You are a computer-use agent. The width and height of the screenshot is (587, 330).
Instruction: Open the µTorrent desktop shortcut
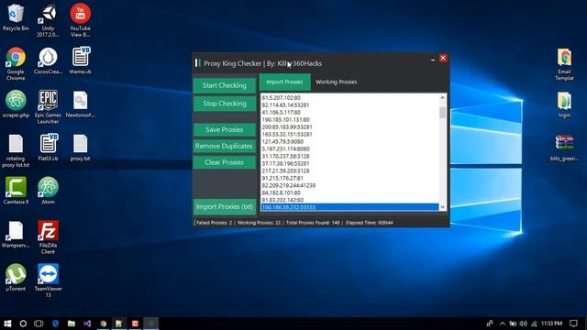point(16,278)
